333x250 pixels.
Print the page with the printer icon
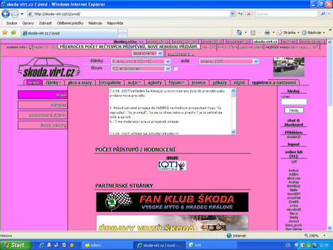tap(267, 33)
